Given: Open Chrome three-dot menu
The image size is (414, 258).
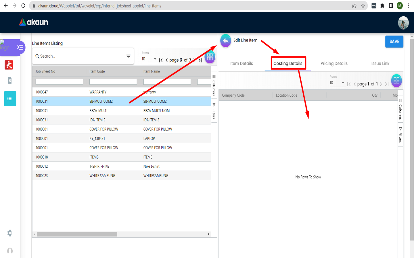Looking at the screenshot, I should pos(408,6).
